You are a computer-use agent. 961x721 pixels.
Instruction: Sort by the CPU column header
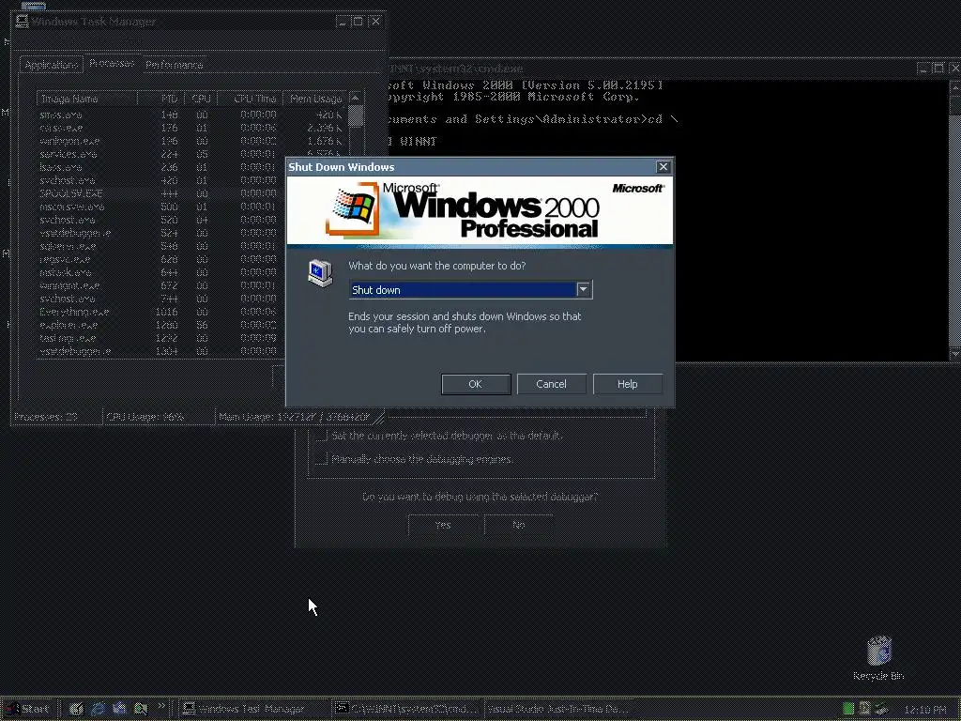coord(199,99)
